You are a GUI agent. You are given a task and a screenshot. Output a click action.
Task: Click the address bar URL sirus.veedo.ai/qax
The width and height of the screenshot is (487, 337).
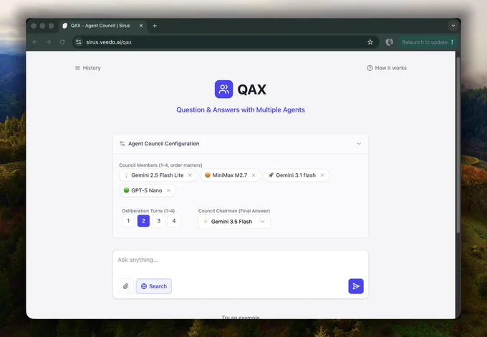click(109, 42)
